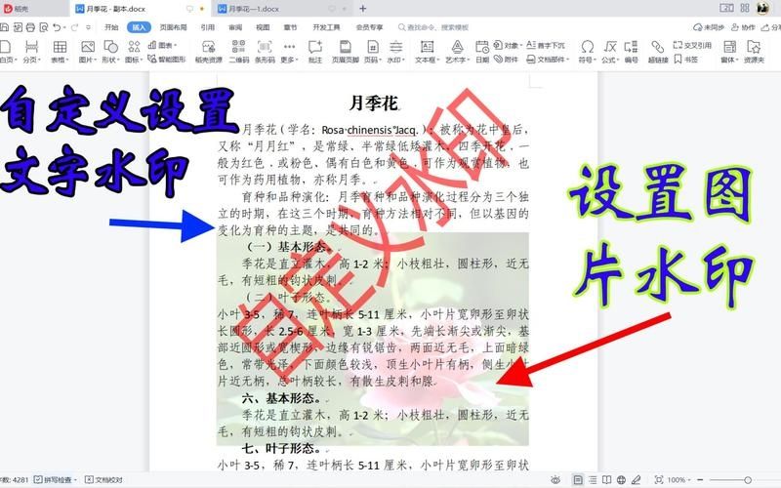Open the 形状 shapes gallery
This screenshot has height=488, width=781.
pyautogui.click(x=110, y=53)
